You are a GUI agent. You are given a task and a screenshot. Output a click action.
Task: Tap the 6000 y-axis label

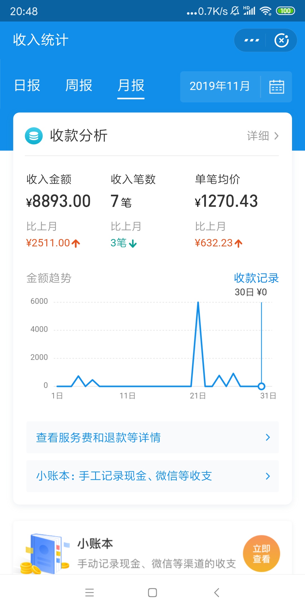click(39, 301)
